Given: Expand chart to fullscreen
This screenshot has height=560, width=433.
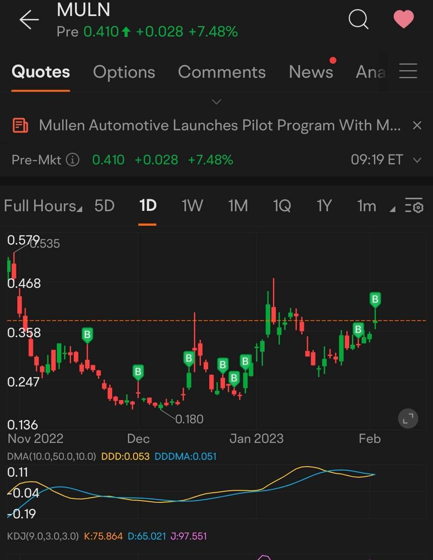Looking at the screenshot, I should coord(408,419).
